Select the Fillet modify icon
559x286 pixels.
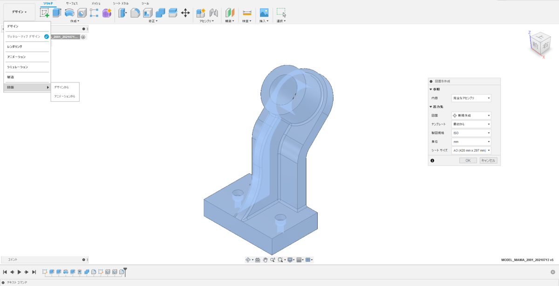pos(135,13)
